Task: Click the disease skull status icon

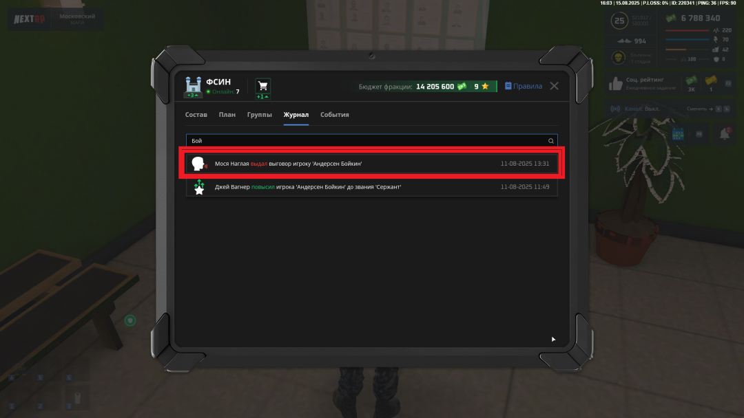Action: coord(618,58)
